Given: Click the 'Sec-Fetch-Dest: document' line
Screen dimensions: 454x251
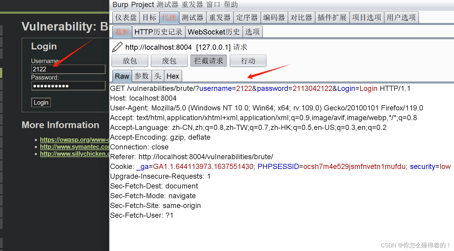Looking at the screenshot, I should pos(154,186).
